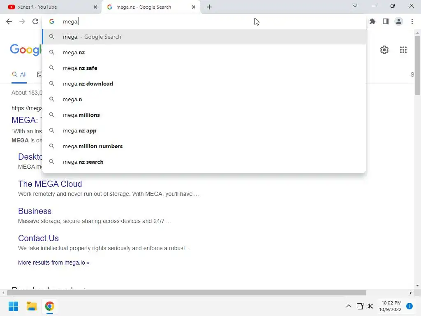Image resolution: width=421 pixels, height=316 pixels.
Task: Open the 'Contact Us' sitelink
Action: point(38,238)
